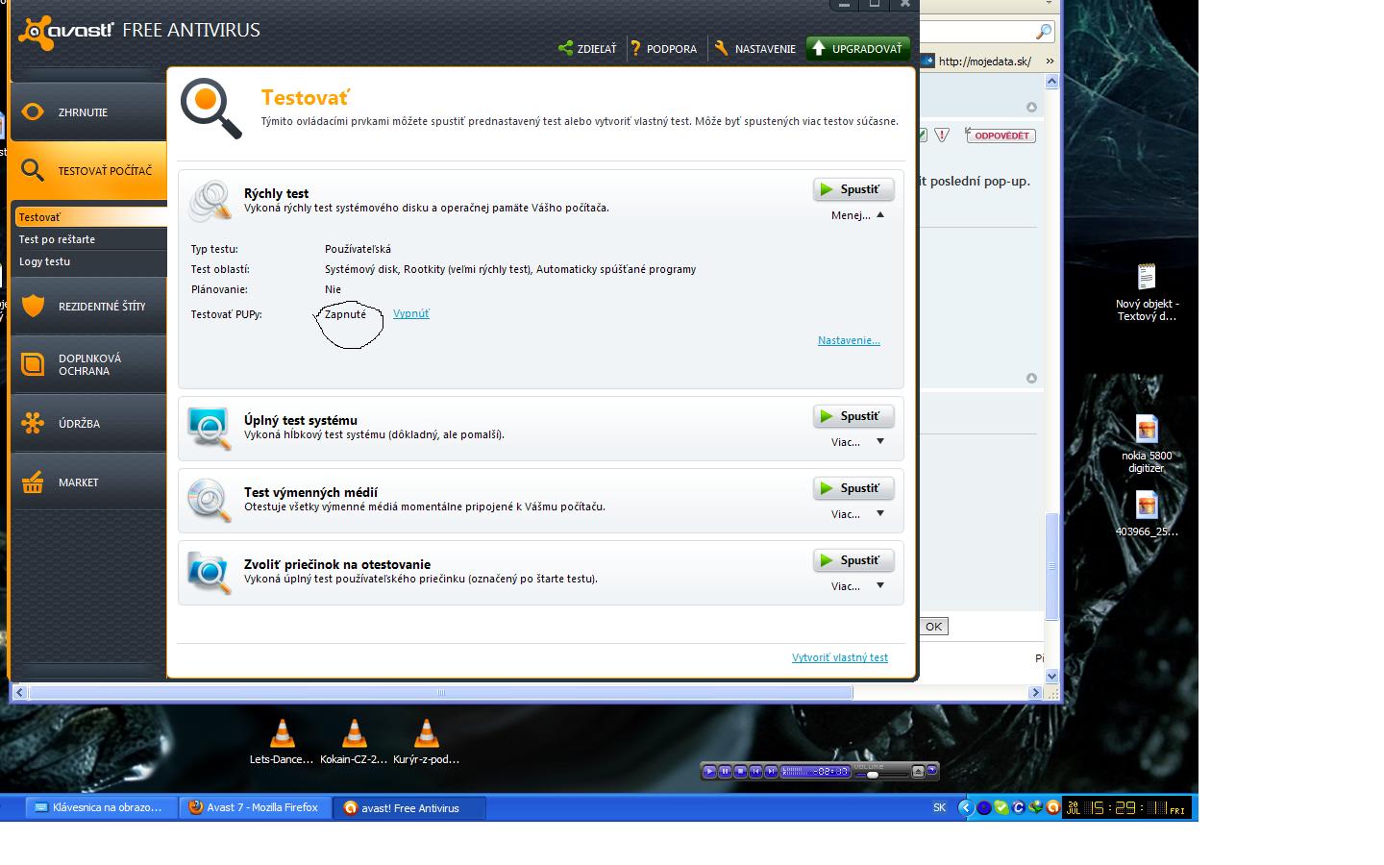
Task: Click the Úplný test systému monitor icon
Action: click(210, 428)
